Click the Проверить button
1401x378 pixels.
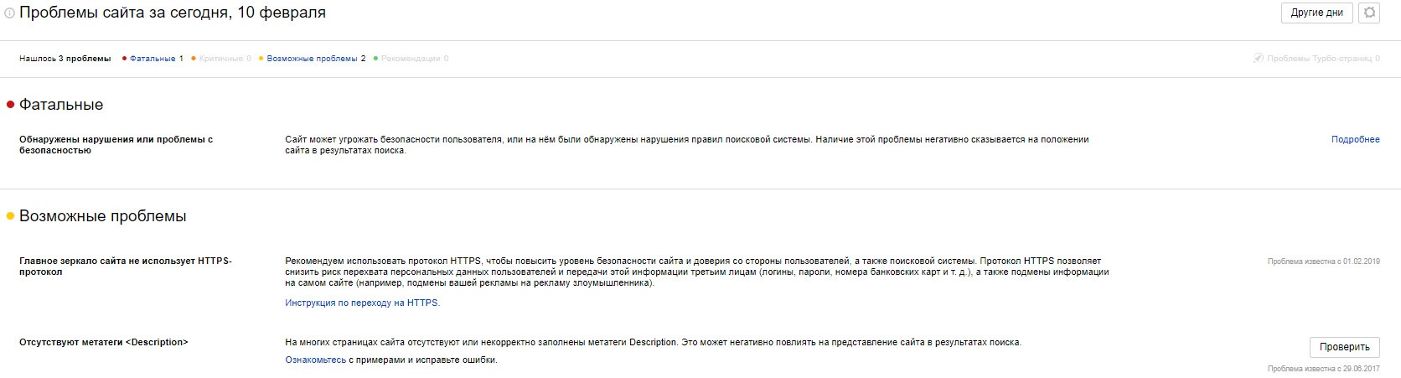(1344, 347)
